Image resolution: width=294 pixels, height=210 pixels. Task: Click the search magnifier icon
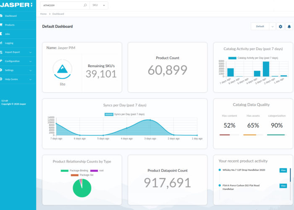(x=85, y=5)
